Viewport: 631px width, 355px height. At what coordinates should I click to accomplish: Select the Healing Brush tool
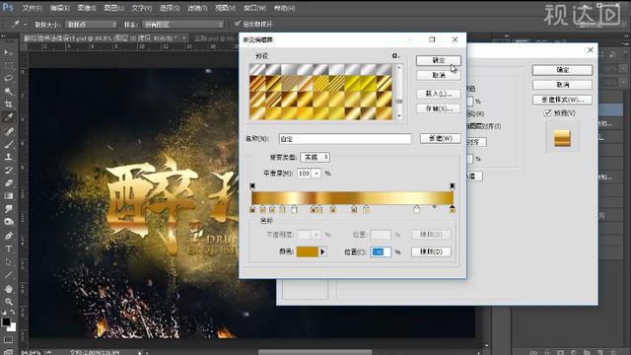8,131
